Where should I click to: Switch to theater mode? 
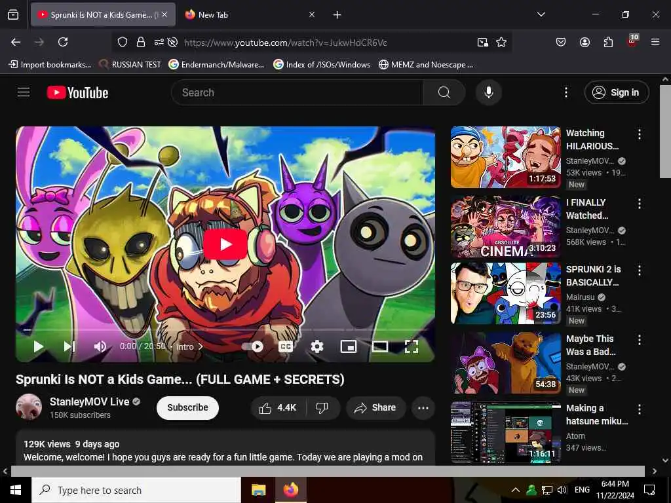tap(380, 346)
